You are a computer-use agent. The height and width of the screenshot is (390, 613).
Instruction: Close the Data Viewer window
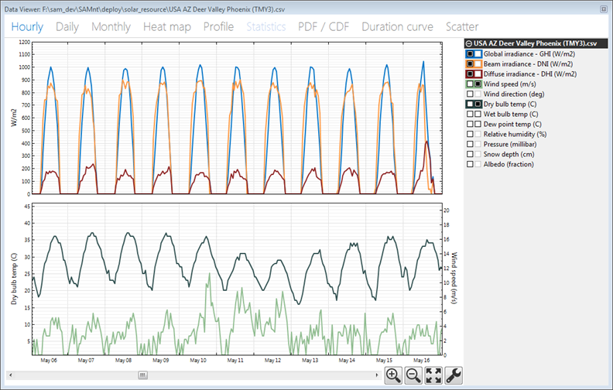click(x=604, y=8)
